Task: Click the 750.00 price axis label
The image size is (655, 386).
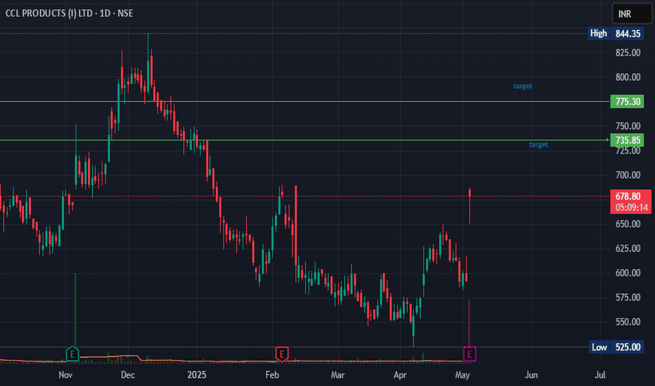Action: [628, 126]
